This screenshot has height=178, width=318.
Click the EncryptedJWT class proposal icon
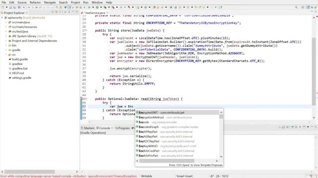tap(137, 112)
